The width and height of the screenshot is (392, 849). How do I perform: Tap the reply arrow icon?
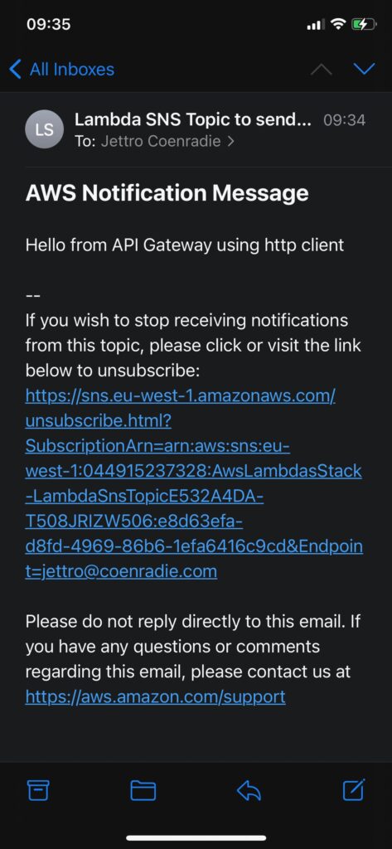pyautogui.click(x=249, y=792)
